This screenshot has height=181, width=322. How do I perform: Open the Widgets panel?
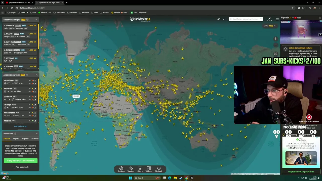[x=149, y=169]
